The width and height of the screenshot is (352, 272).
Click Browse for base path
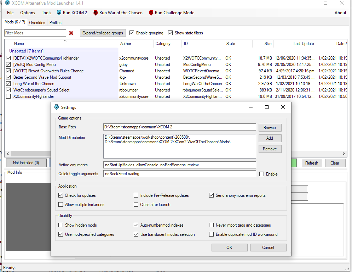[270, 128]
